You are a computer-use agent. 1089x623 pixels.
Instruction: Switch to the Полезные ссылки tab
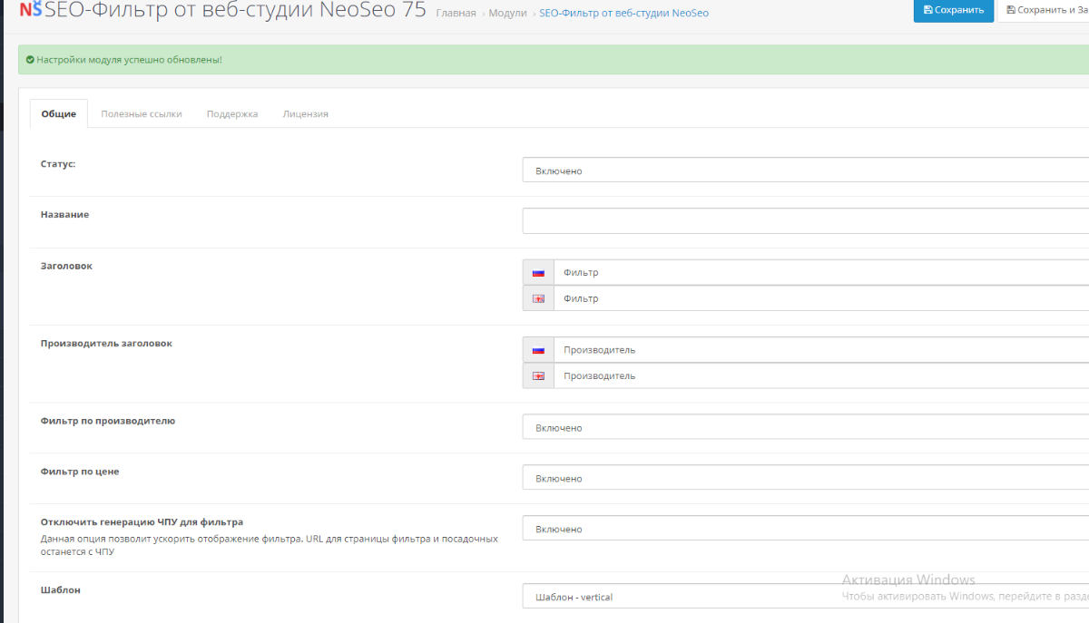pyautogui.click(x=142, y=114)
